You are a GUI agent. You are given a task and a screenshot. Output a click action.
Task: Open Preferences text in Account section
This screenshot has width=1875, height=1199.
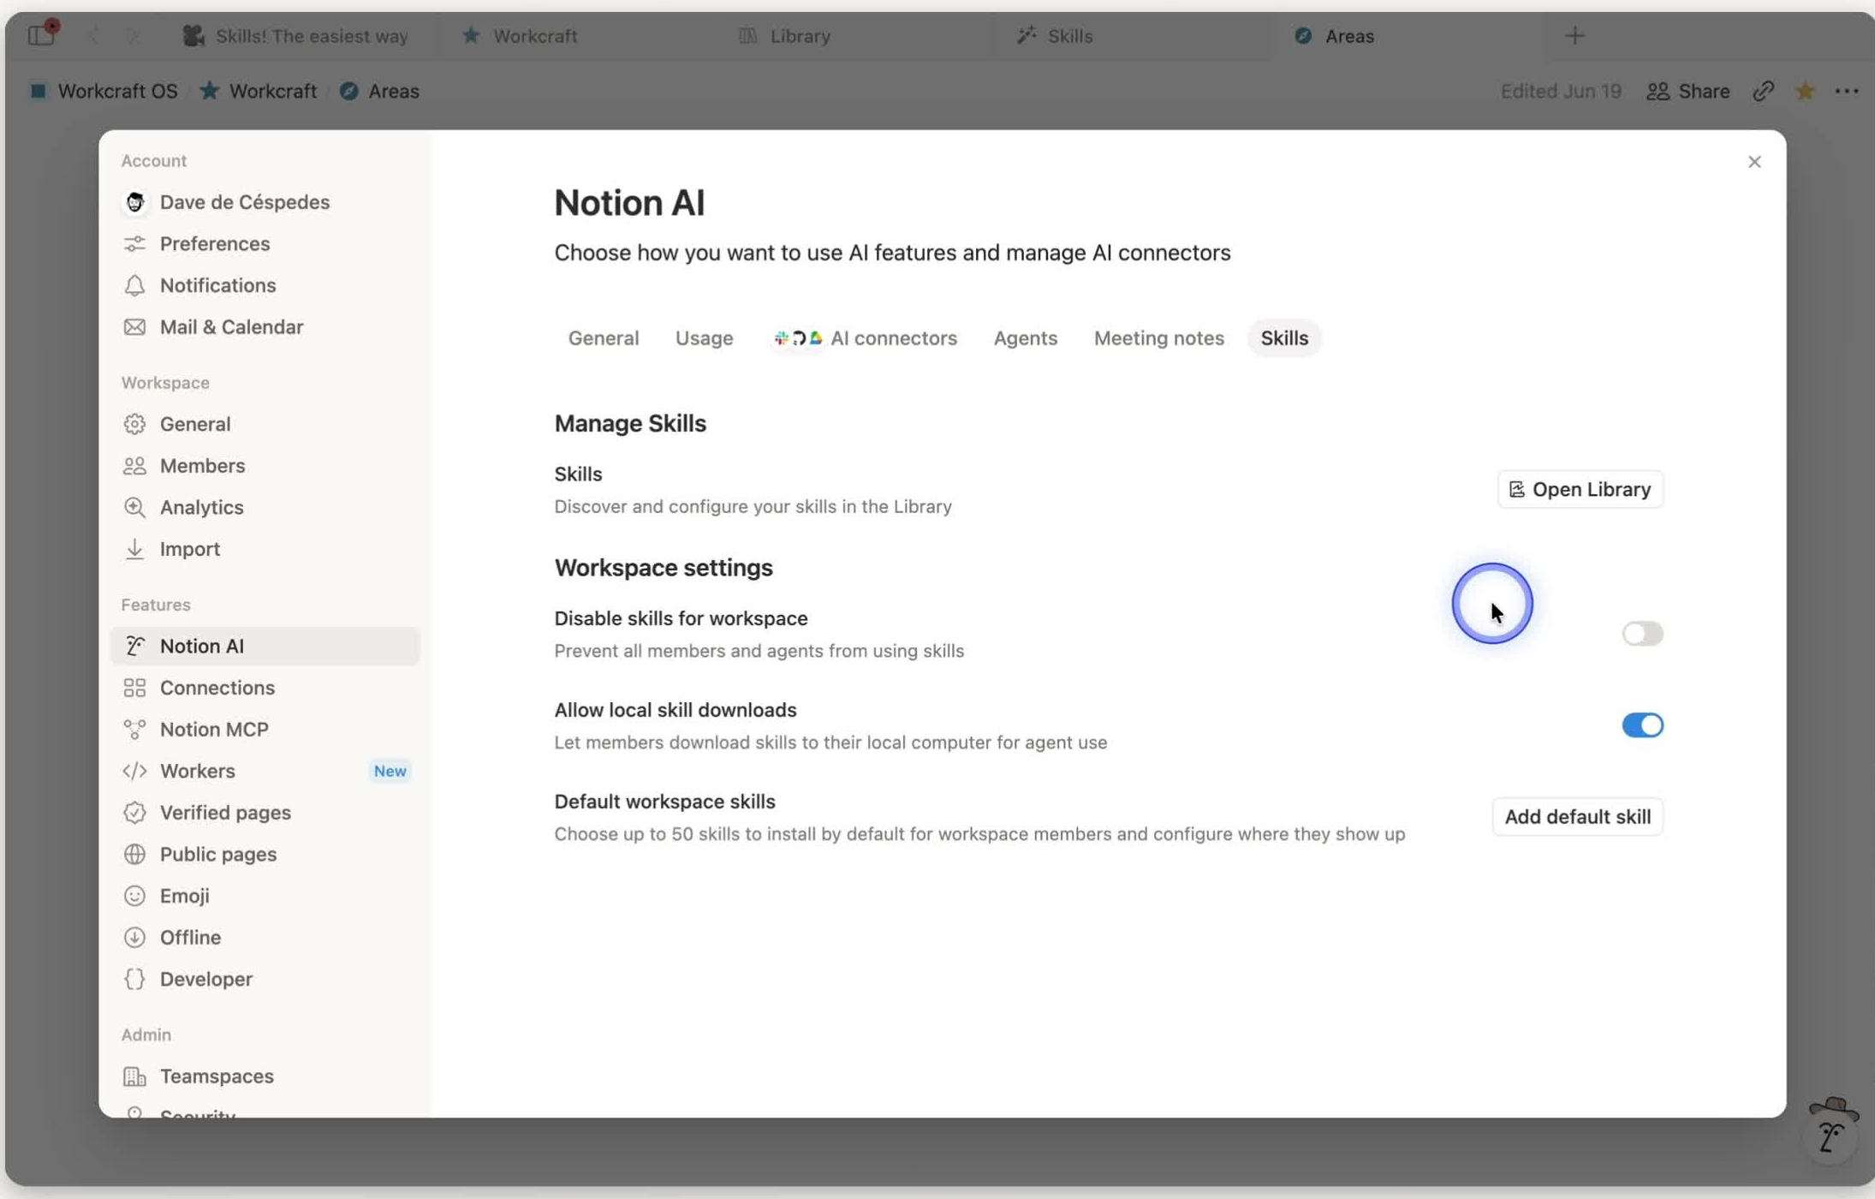(215, 244)
